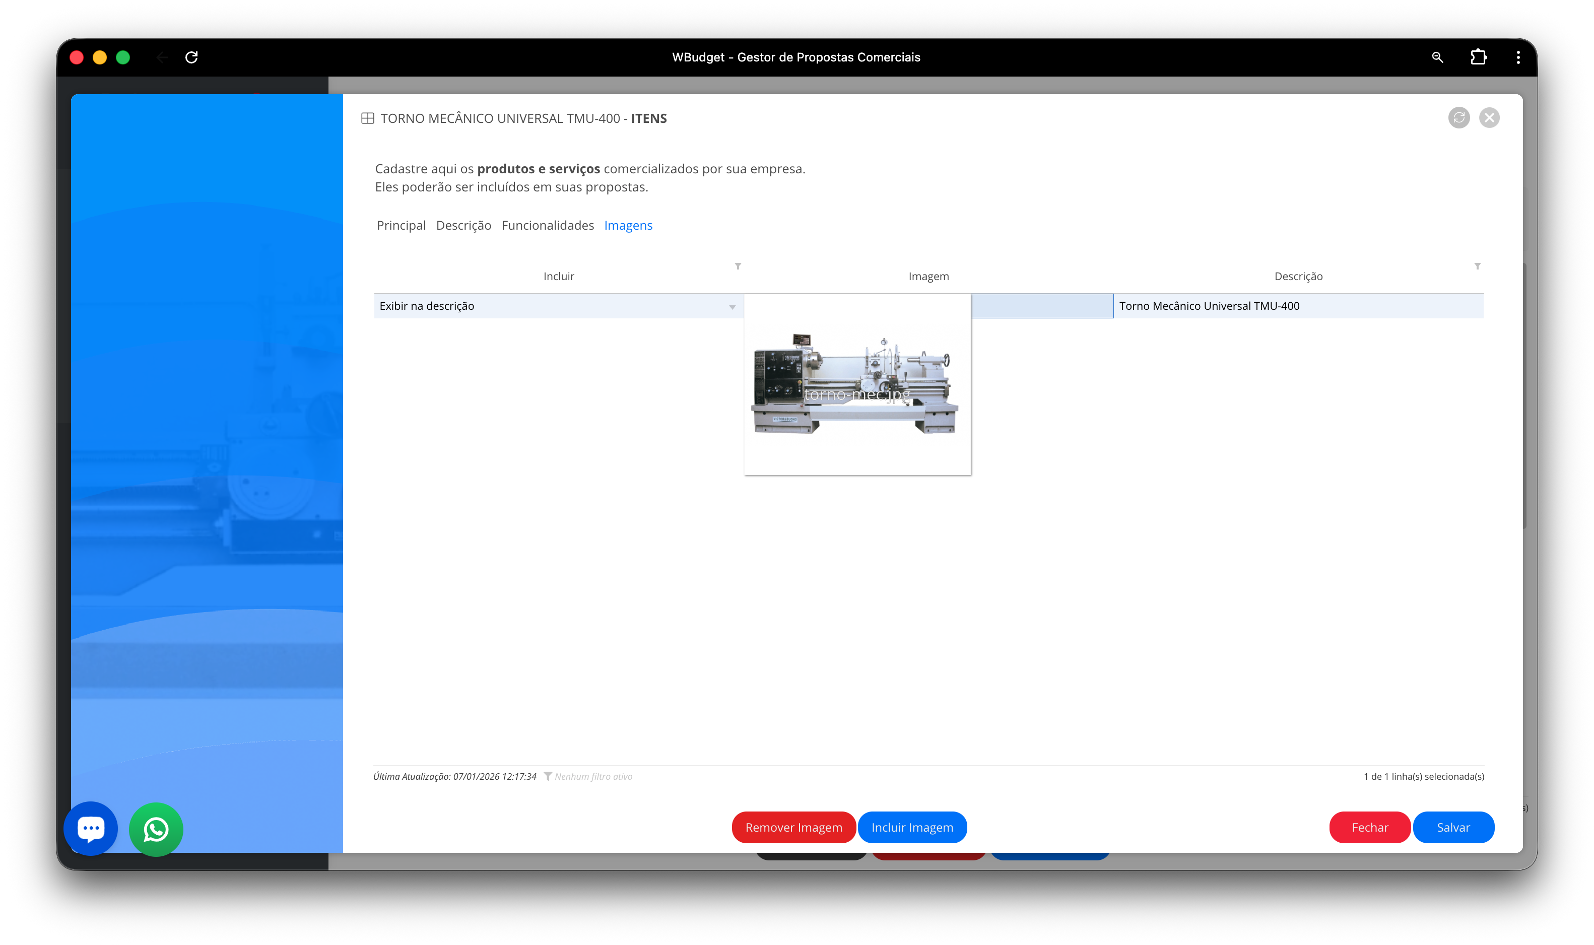
Task: Click the Incluir Imagem button
Action: (x=911, y=827)
